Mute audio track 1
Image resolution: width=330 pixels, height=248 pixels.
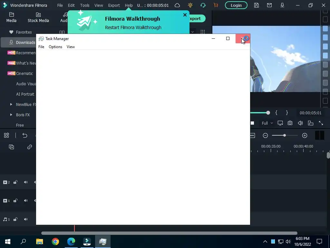tap(26, 219)
